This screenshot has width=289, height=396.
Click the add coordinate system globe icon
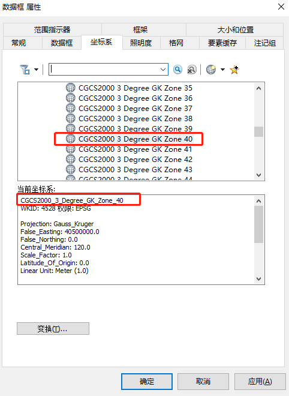click(x=211, y=70)
